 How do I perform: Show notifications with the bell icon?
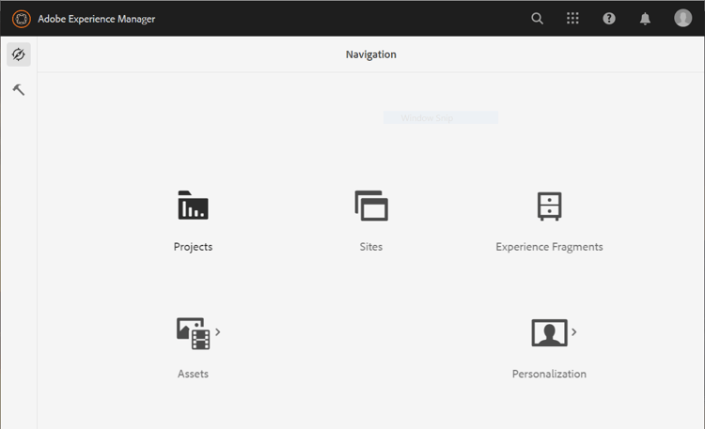pos(645,19)
